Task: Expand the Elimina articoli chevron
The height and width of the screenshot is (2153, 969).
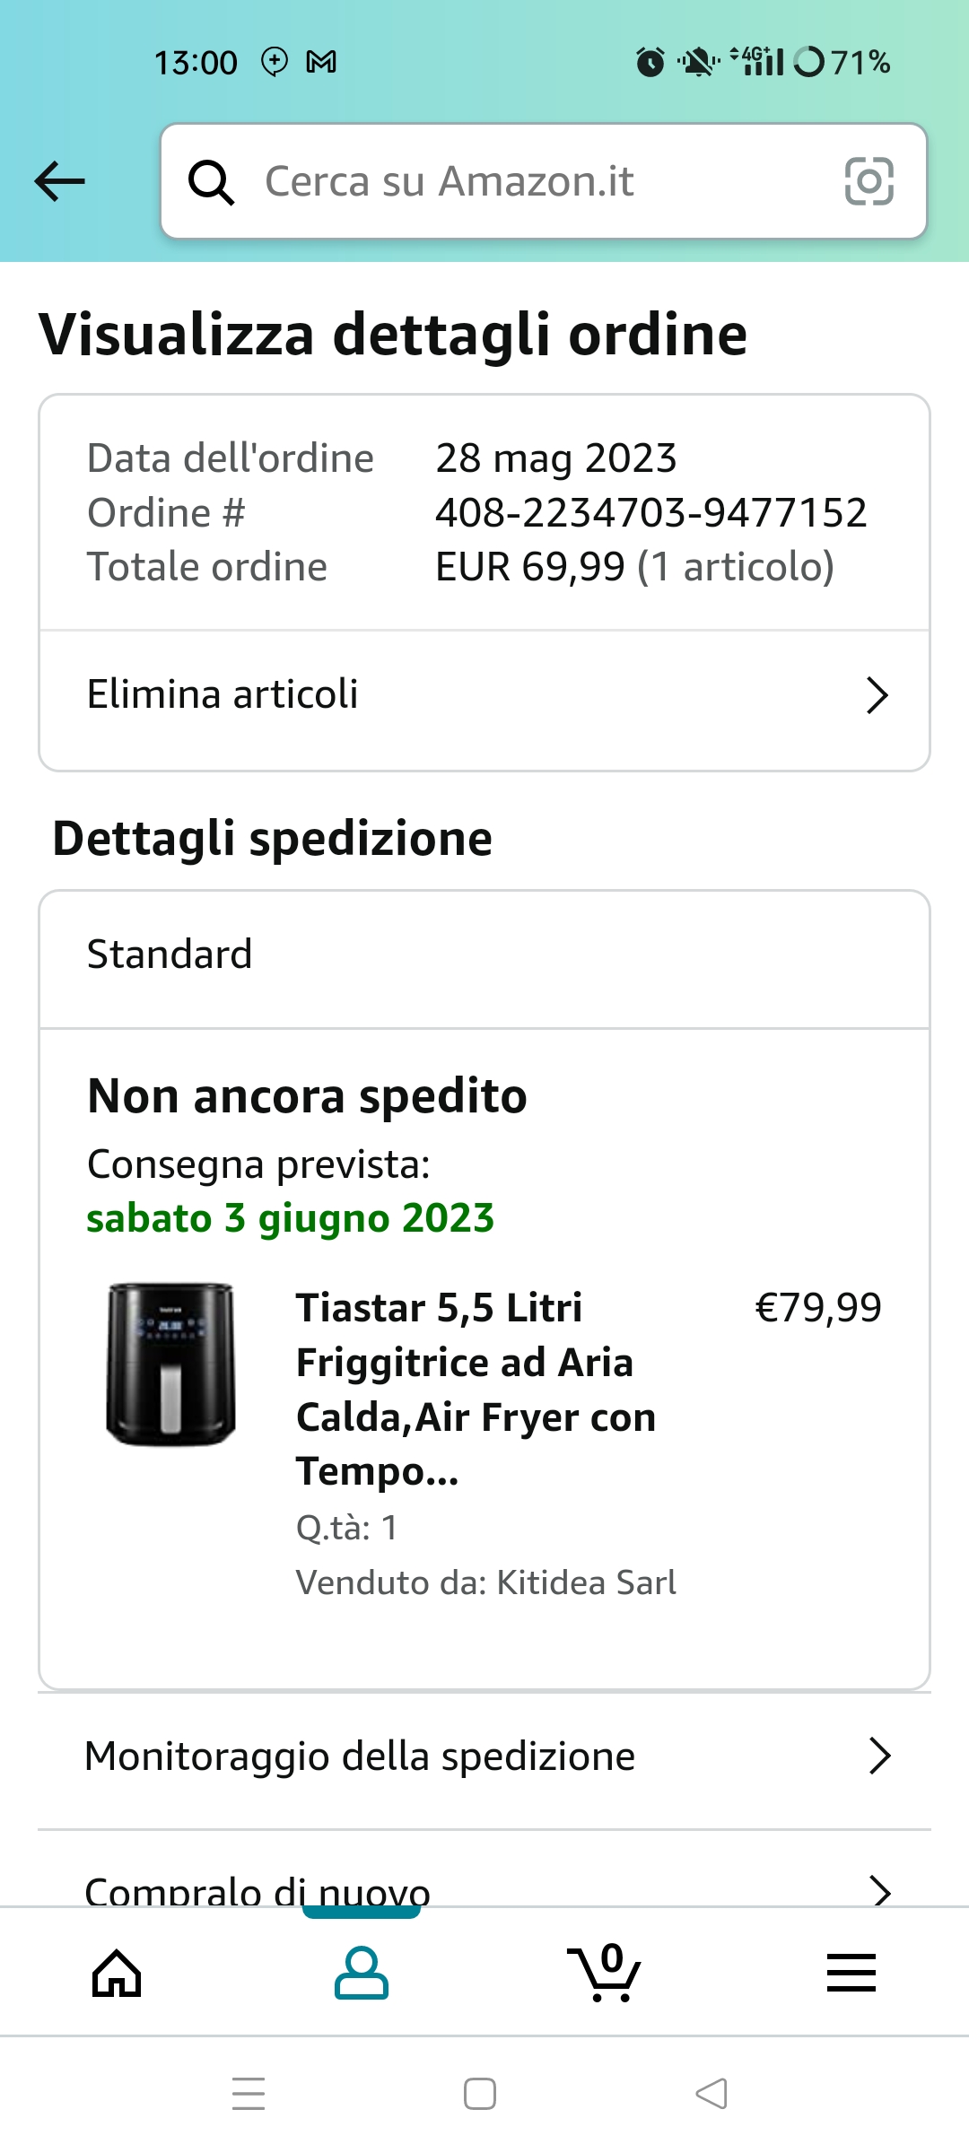Action: (877, 695)
